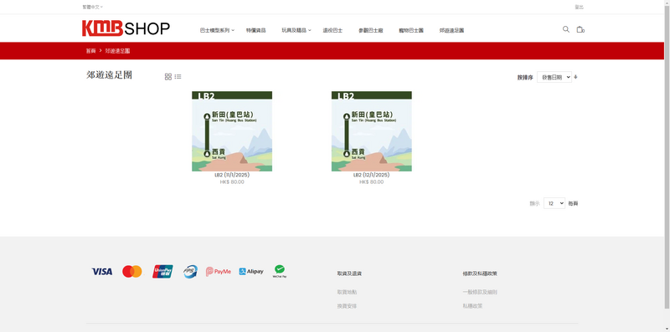Expand the 玩具及精品 menu

point(296,30)
